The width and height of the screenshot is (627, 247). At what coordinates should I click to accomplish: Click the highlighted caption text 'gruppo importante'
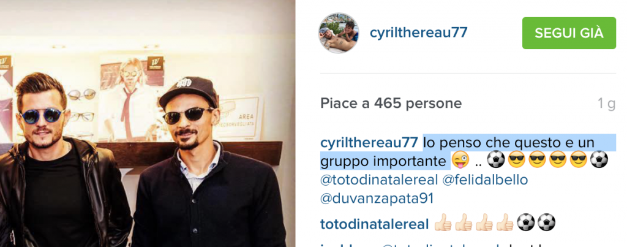[x=383, y=161]
